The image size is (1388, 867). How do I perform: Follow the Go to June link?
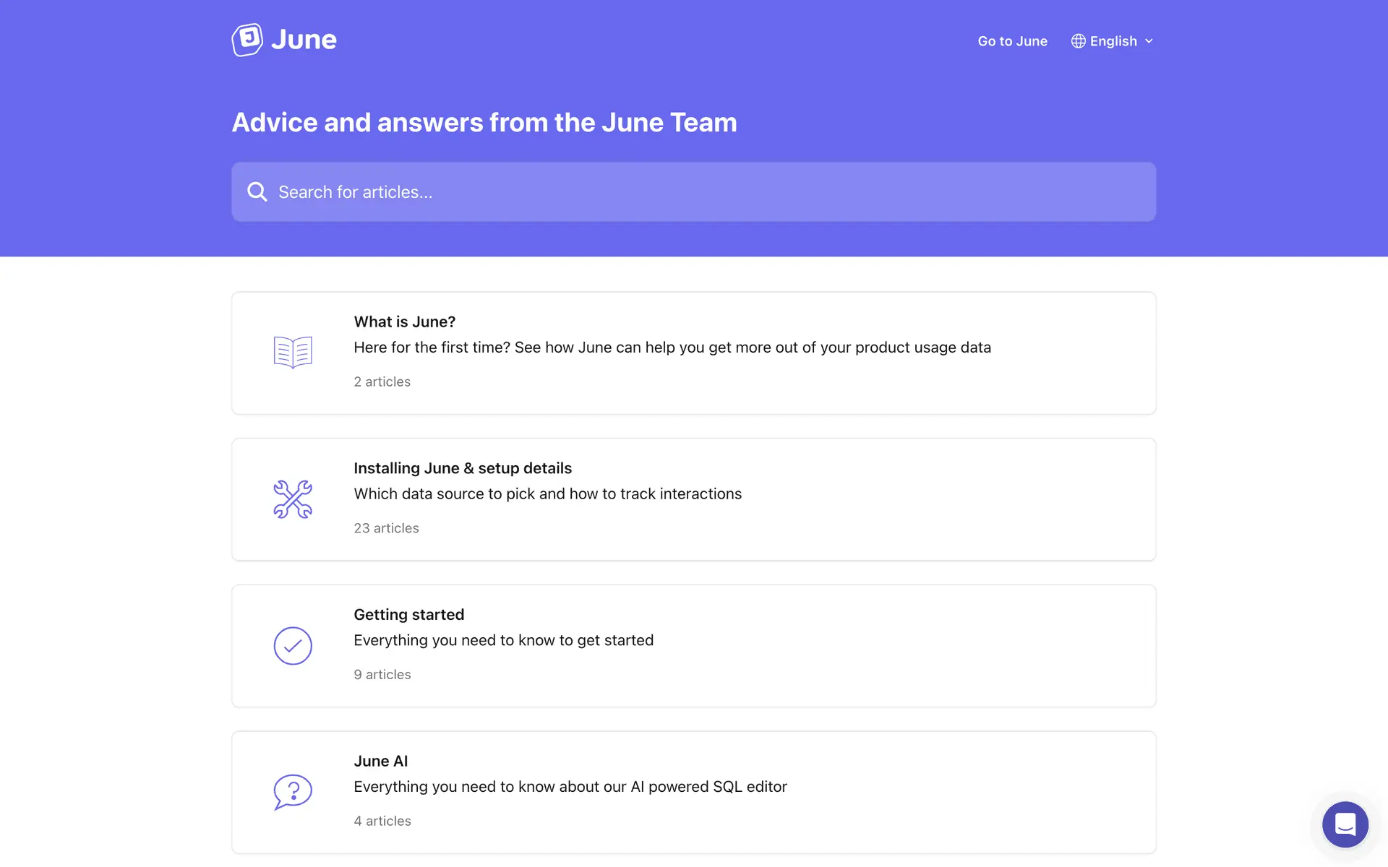point(1012,41)
